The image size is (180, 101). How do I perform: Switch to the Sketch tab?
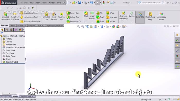coord(13,25)
